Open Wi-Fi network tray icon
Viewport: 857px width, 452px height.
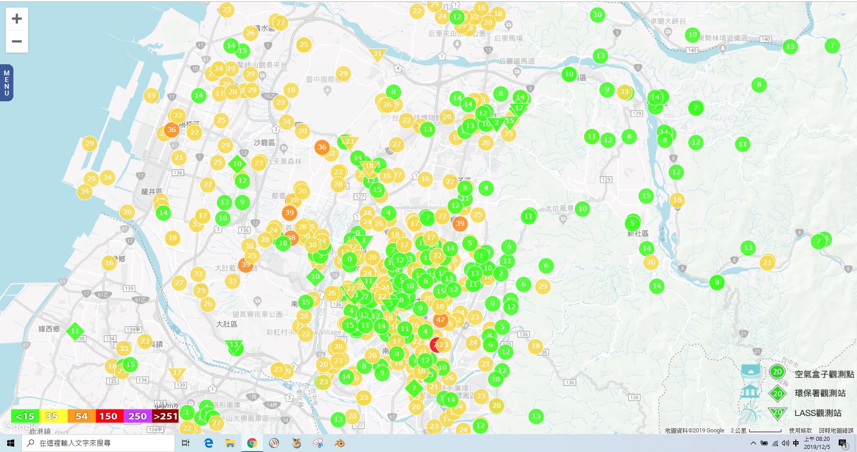[775, 443]
